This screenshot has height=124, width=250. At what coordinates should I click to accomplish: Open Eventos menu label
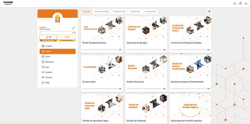click(x=49, y=72)
